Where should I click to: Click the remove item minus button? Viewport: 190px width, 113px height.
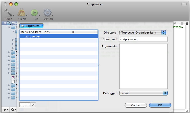point(28,105)
